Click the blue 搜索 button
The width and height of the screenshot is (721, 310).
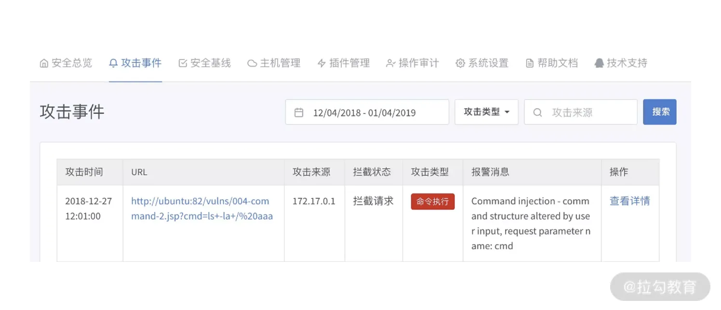660,112
